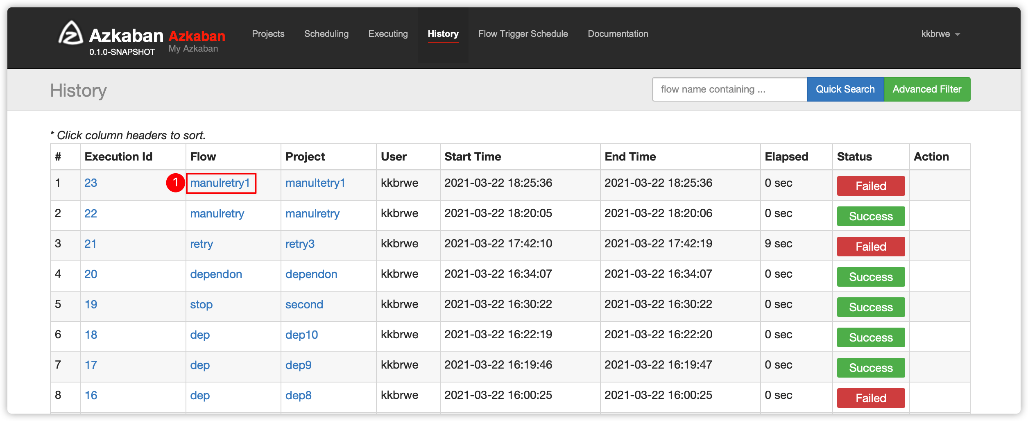The height and width of the screenshot is (421, 1028).
Task: Open Flow Trigger Schedule tab
Action: [523, 34]
